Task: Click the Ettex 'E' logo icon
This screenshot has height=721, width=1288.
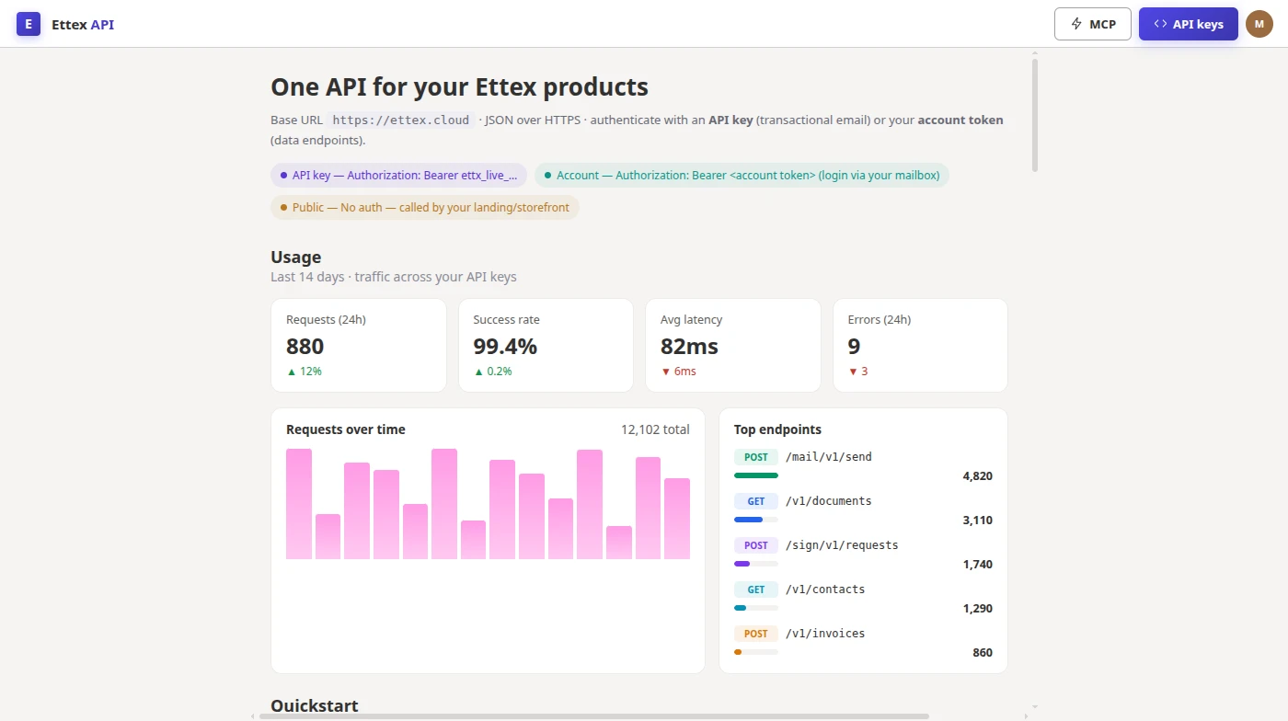Action: point(29,24)
